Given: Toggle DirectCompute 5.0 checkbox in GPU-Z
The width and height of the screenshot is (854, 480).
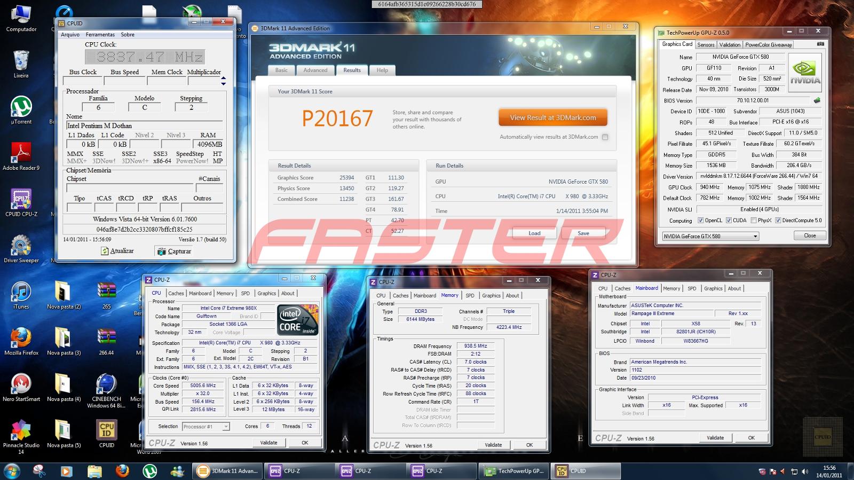Looking at the screenshot, I should click(778, 220).
